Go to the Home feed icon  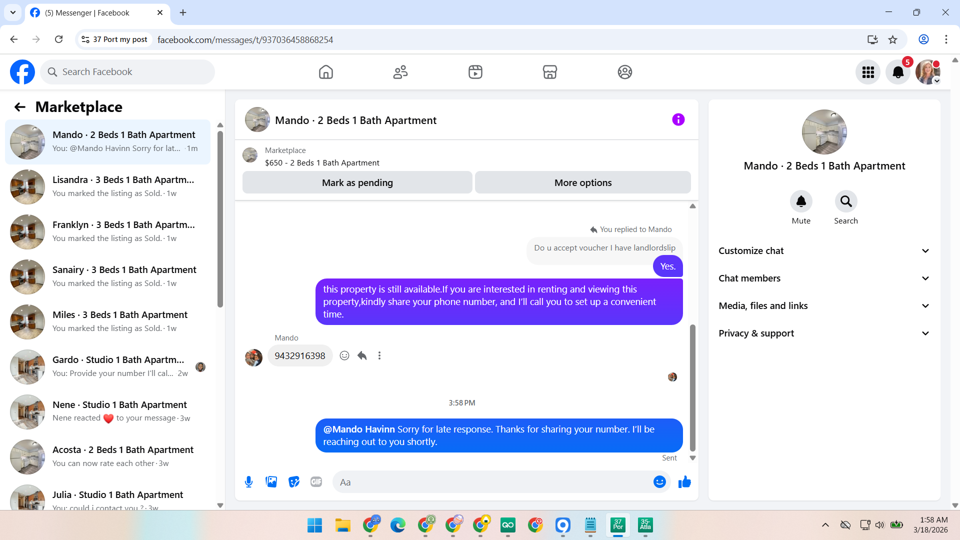tap(326, 72)
